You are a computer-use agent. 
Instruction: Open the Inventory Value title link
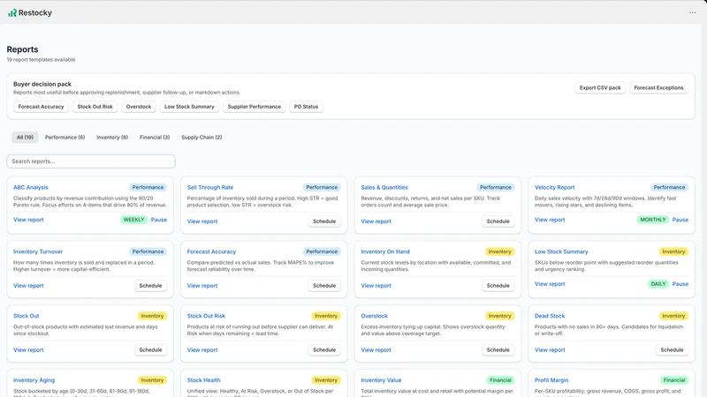pyautogui.click(x=381, y=380)
